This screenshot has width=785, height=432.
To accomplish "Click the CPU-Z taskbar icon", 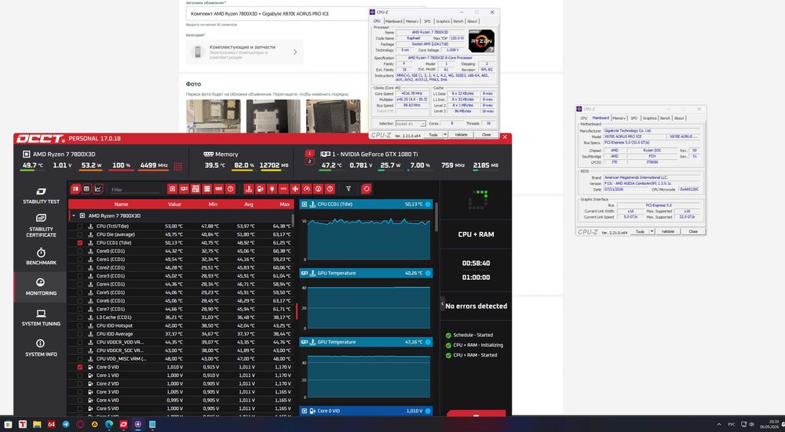I will tap(137, 424).
